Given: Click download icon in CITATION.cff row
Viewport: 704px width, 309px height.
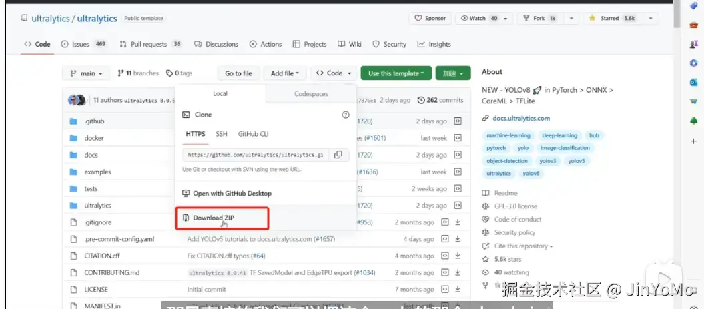Looking at the screenshot, I should click(x=458, y=256).
